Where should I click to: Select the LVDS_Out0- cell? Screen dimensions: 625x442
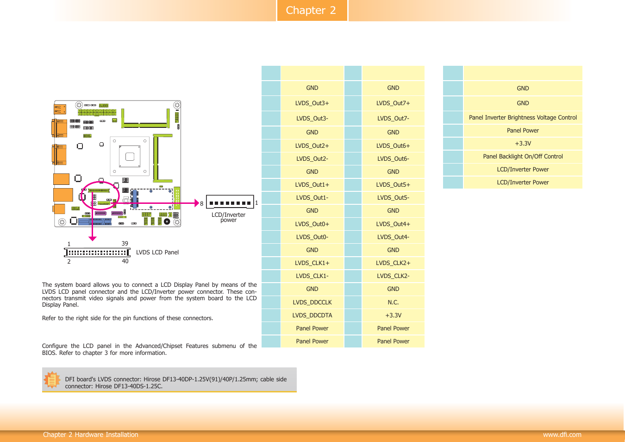click(312, 237)
